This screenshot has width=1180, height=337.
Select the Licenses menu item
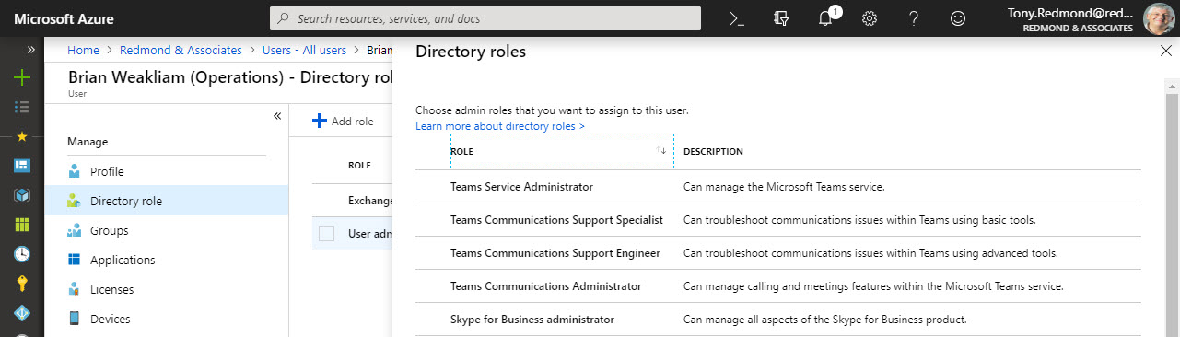click(x=111, y=289)
